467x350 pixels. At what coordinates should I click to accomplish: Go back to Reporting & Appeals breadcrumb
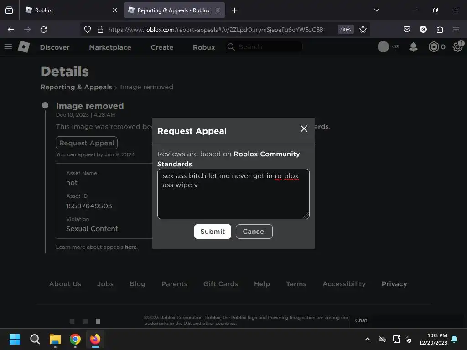coord(76,87)
